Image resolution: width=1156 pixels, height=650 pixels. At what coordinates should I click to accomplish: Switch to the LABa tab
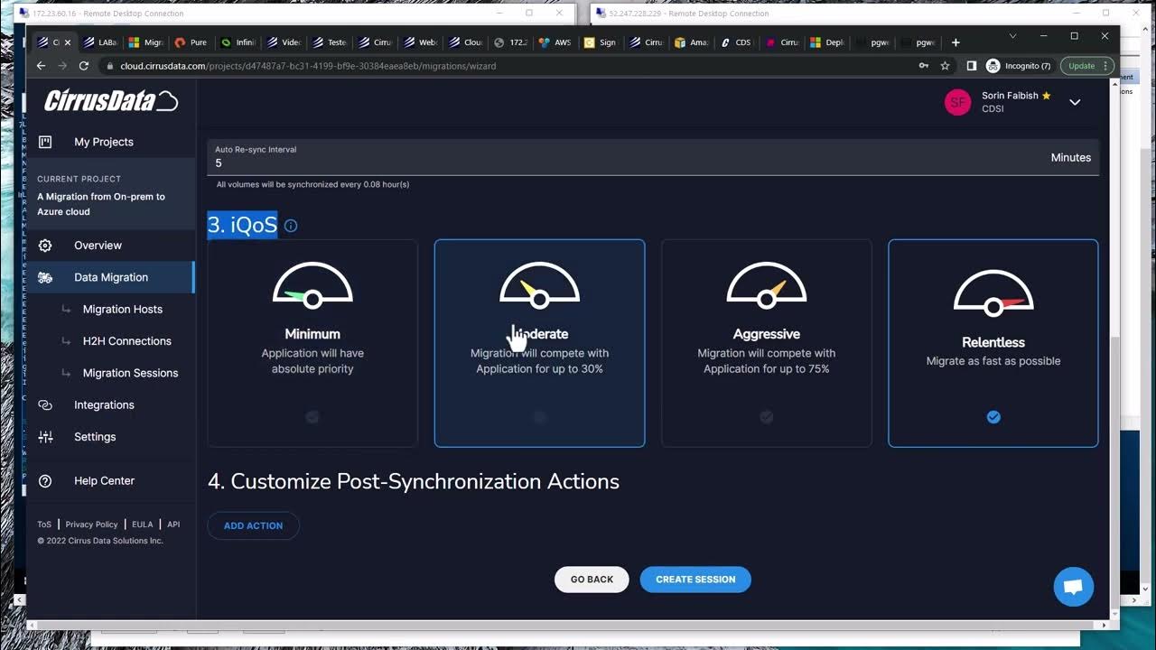point(100,42)
